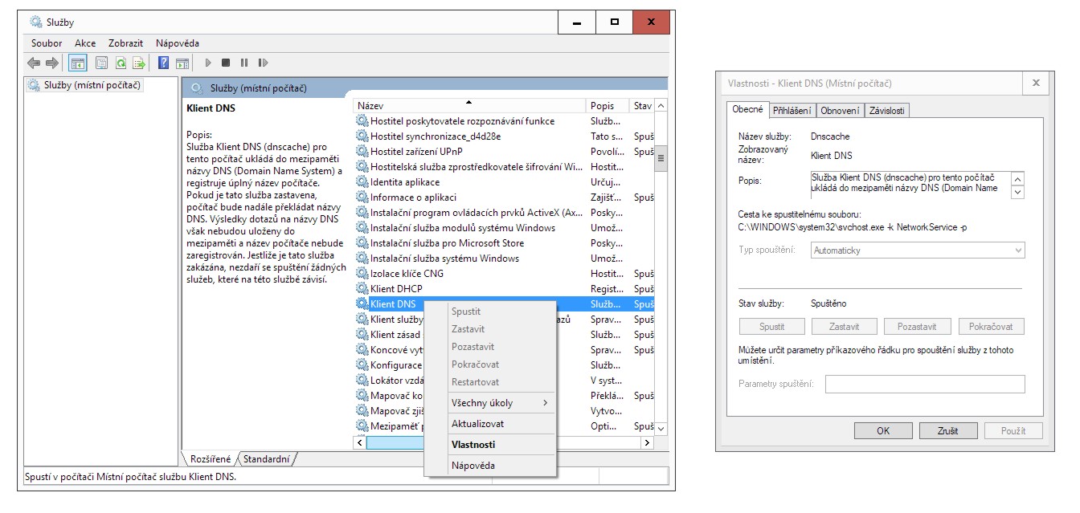Click the Properties toolbar icon
Viewport: 1080px width, 513px height.
[x=101, y=63]
